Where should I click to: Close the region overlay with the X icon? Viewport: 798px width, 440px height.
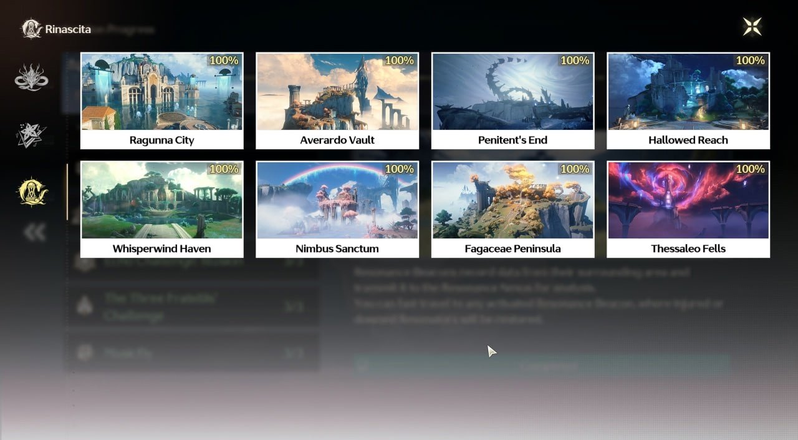pyautogui.click(x=752, y=27)
